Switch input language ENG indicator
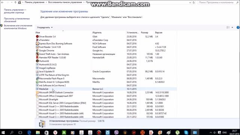Screen dimensions: 240x135 [225, 132]
